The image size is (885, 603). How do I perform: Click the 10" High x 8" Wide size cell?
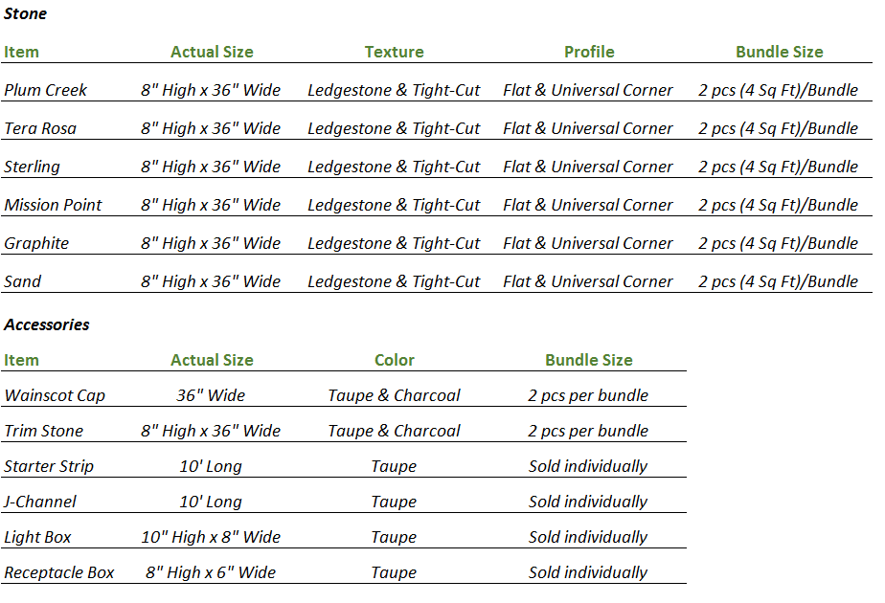tap(211, 537)
